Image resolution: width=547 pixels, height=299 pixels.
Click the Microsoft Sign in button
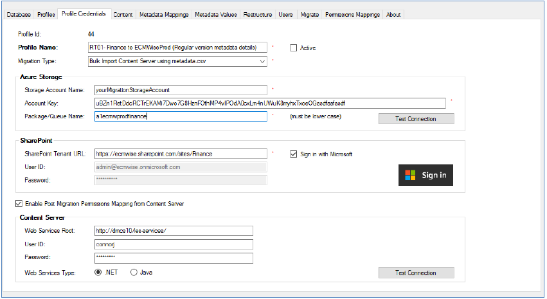[x=426, y=175]
